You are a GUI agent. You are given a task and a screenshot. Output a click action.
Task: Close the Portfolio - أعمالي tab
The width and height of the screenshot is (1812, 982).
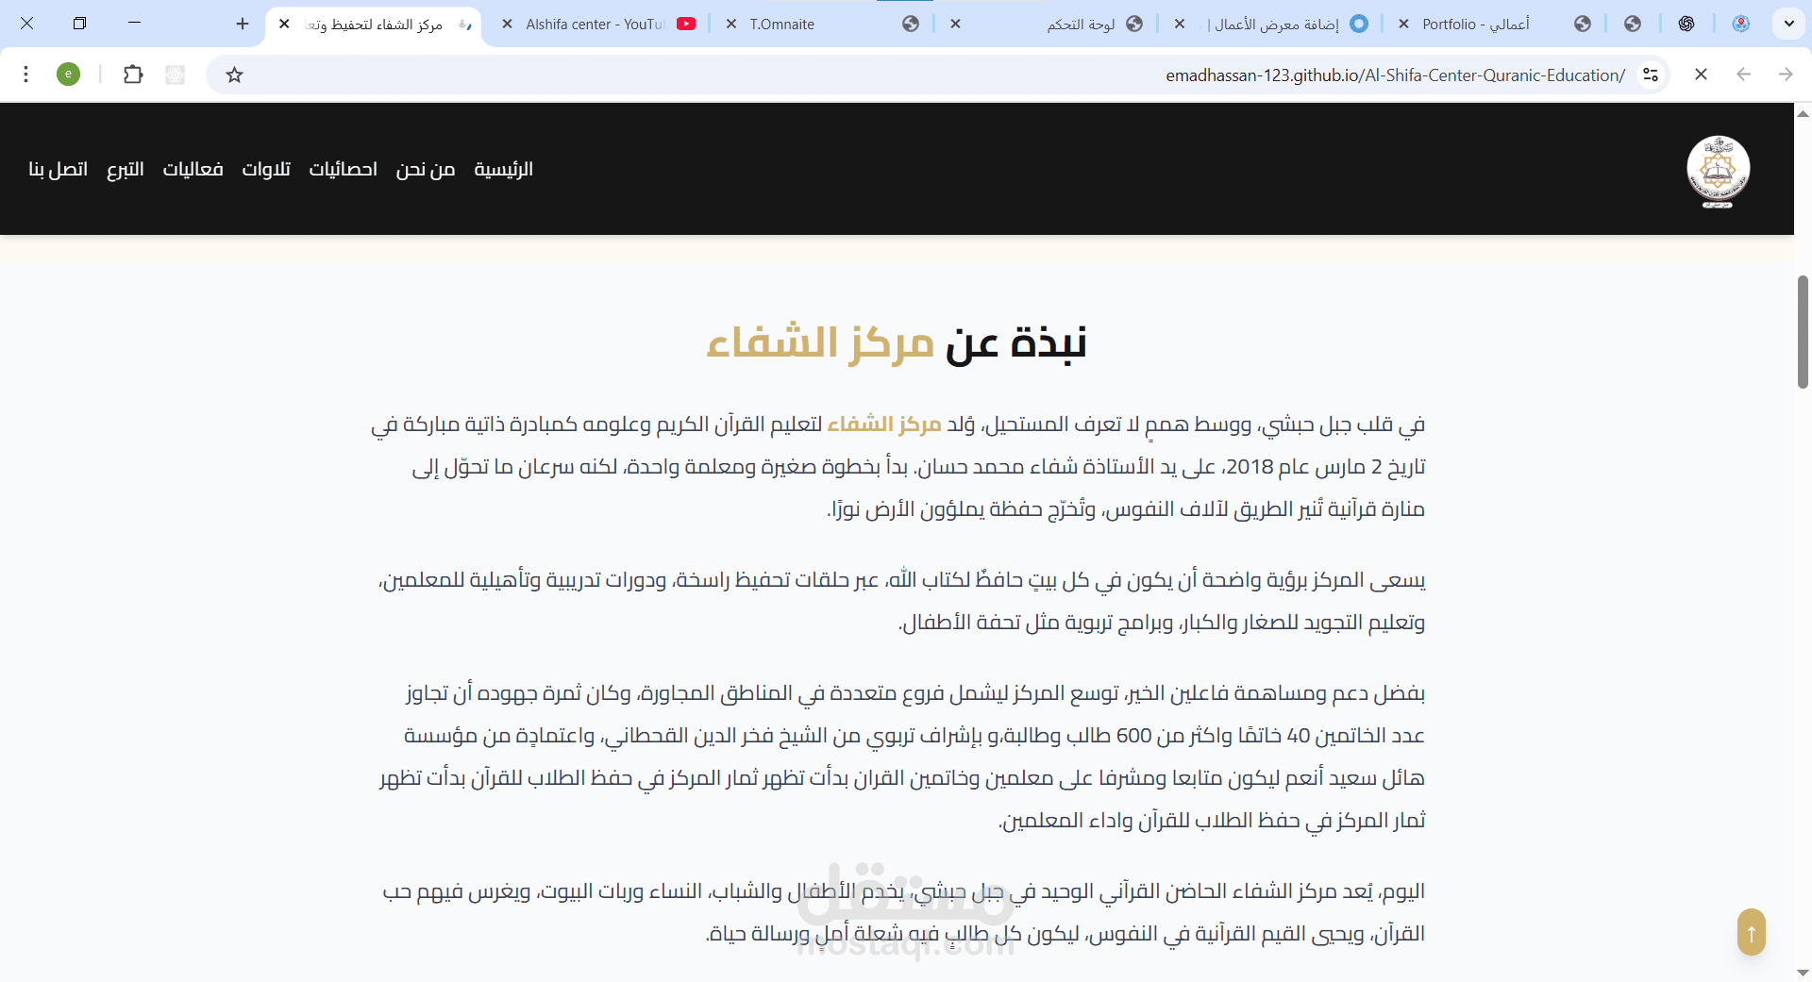[x=1403, y=24]
